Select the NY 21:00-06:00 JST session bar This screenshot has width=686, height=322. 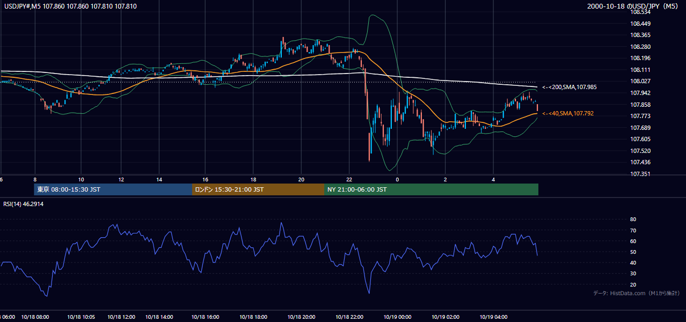coord(431,189)
